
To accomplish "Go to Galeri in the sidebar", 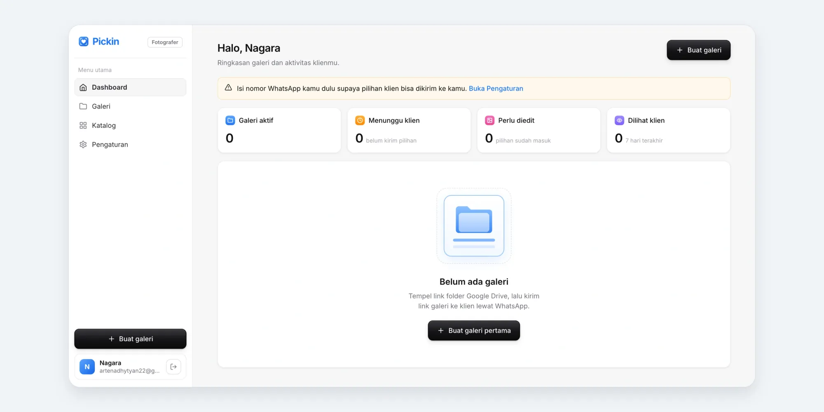I will pos(130,106).
